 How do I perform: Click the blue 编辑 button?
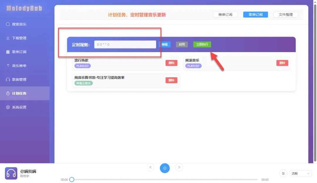click(x=165, y=45)
